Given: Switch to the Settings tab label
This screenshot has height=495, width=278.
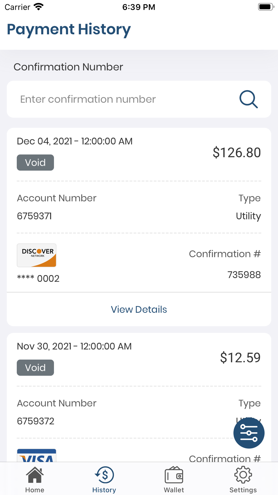Looking at the screenshot, I should click(x=243, y=490).
